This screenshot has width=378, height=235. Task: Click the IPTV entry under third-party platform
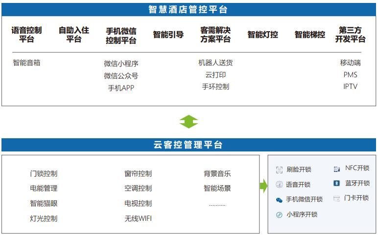[x=350, y=86]
